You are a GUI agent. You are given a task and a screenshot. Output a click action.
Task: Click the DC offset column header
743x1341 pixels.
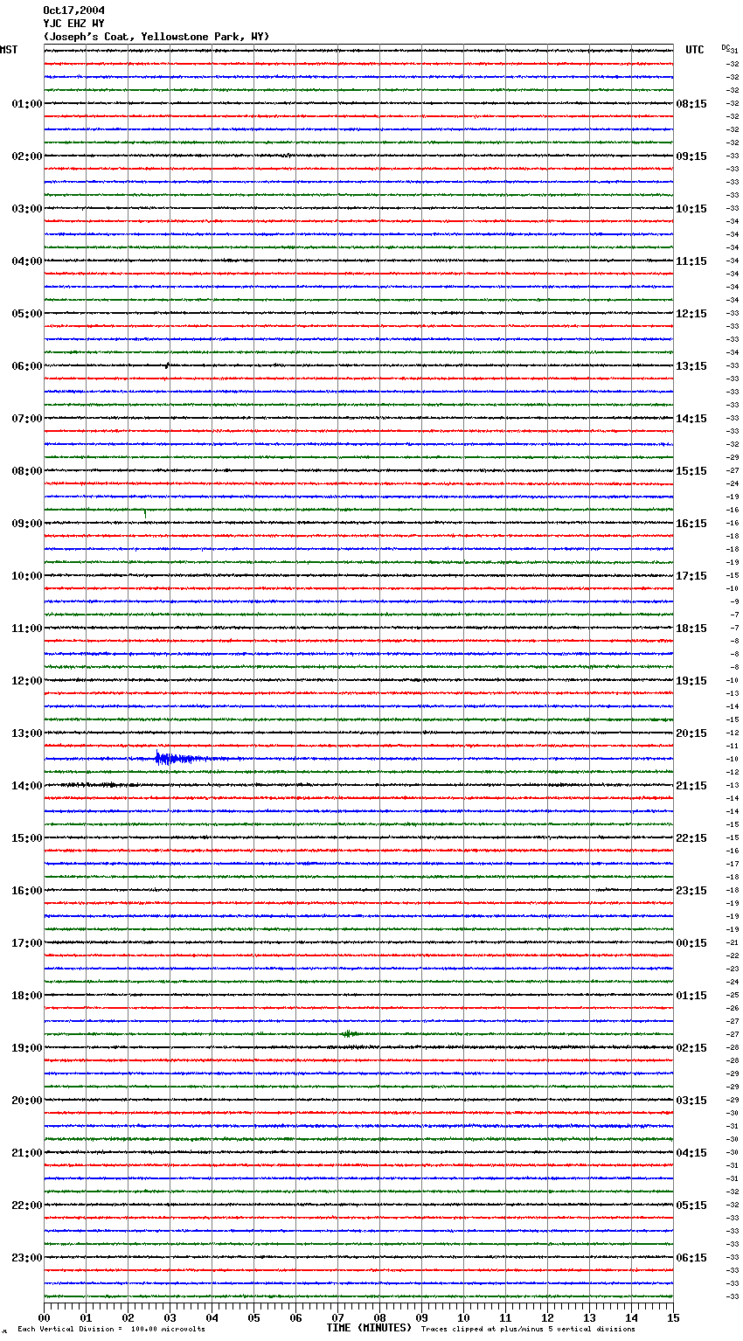tap(726, 47)
